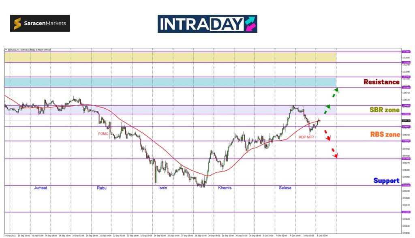Select the Support label

[x=386, y=181]
